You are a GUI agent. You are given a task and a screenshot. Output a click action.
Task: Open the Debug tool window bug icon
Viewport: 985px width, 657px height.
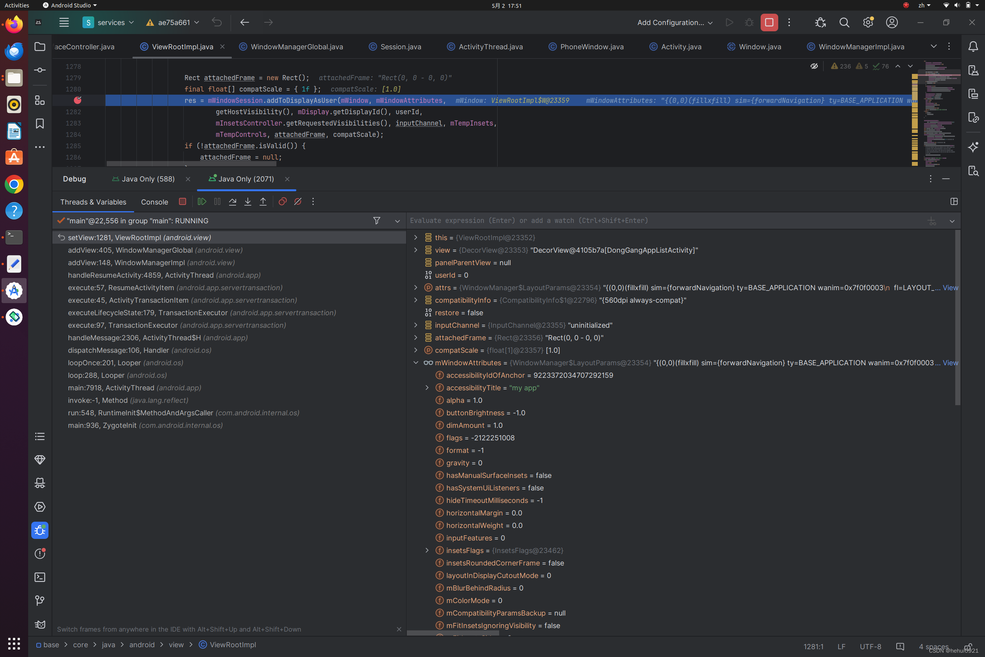pyautogui.click(x=40, y=530)
